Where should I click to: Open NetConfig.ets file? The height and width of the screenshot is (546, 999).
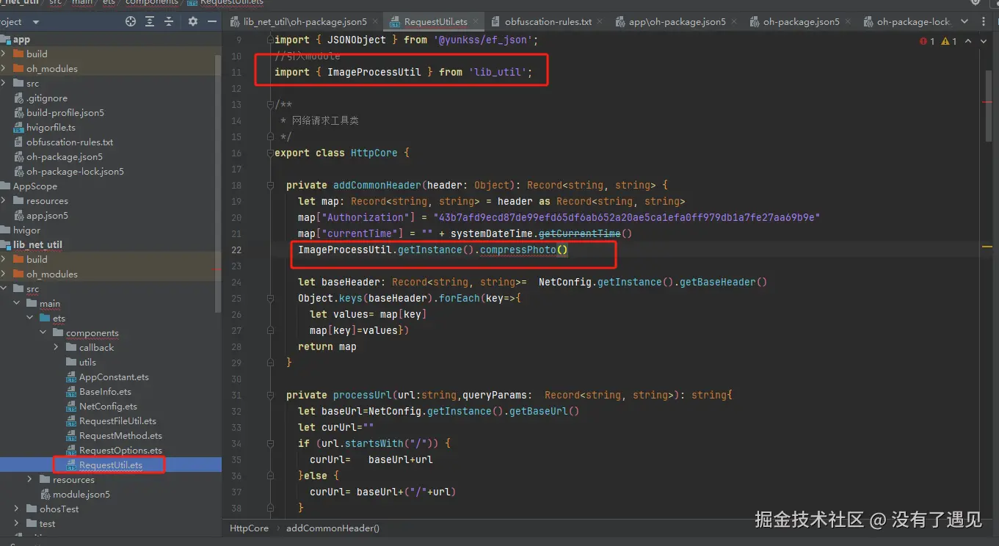point(108,406)
